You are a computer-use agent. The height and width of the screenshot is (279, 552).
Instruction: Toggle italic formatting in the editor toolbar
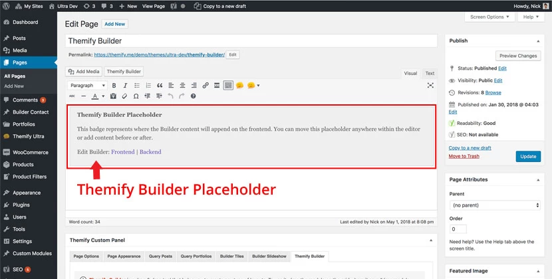tap(125, 86)
